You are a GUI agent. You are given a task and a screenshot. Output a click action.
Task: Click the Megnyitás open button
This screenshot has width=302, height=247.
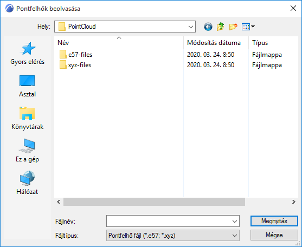274,221
